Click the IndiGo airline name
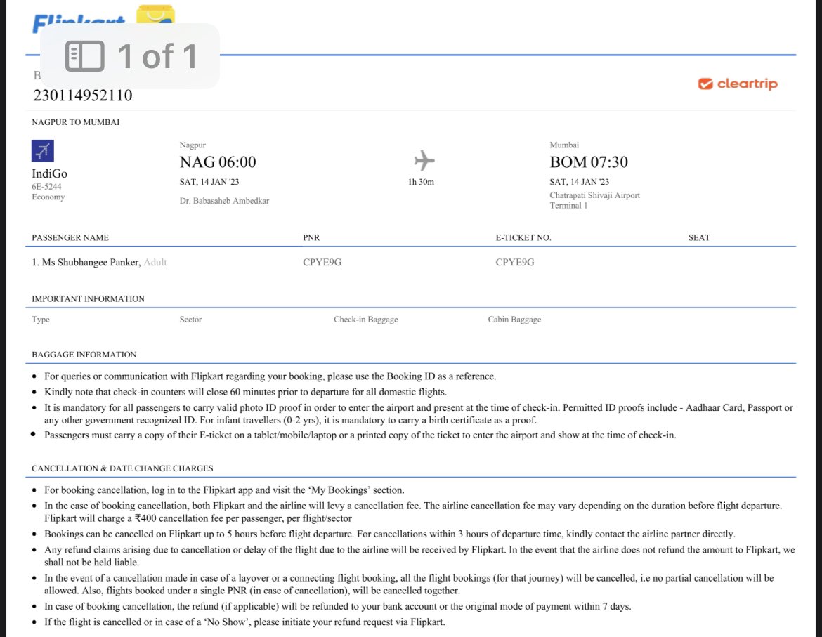Screen dimensions: 822x637 (x=49, y=173)
